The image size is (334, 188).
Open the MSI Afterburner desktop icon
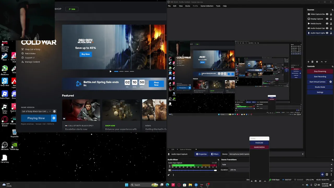pyautogui.click(x=4, y=70)
